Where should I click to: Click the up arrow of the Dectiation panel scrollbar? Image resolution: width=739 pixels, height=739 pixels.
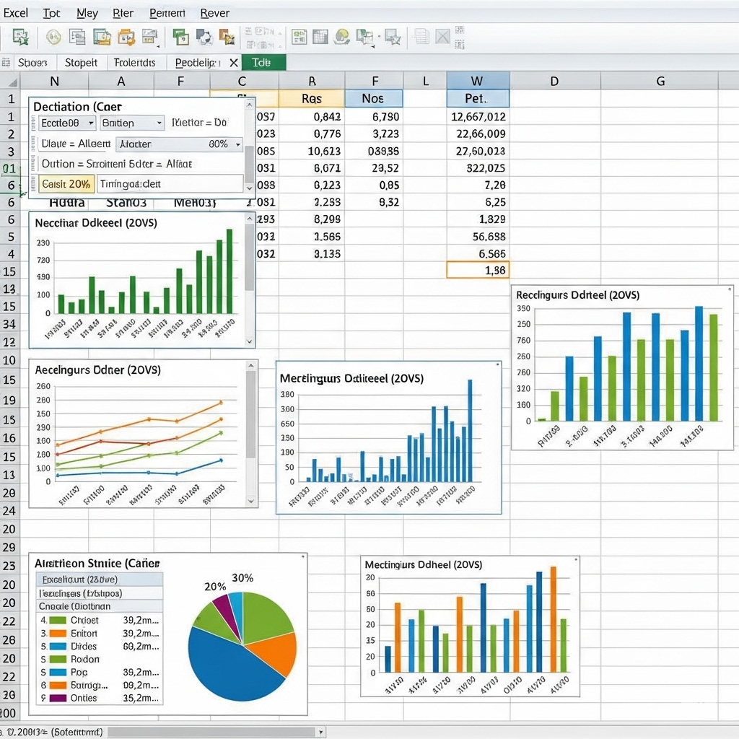249,105
